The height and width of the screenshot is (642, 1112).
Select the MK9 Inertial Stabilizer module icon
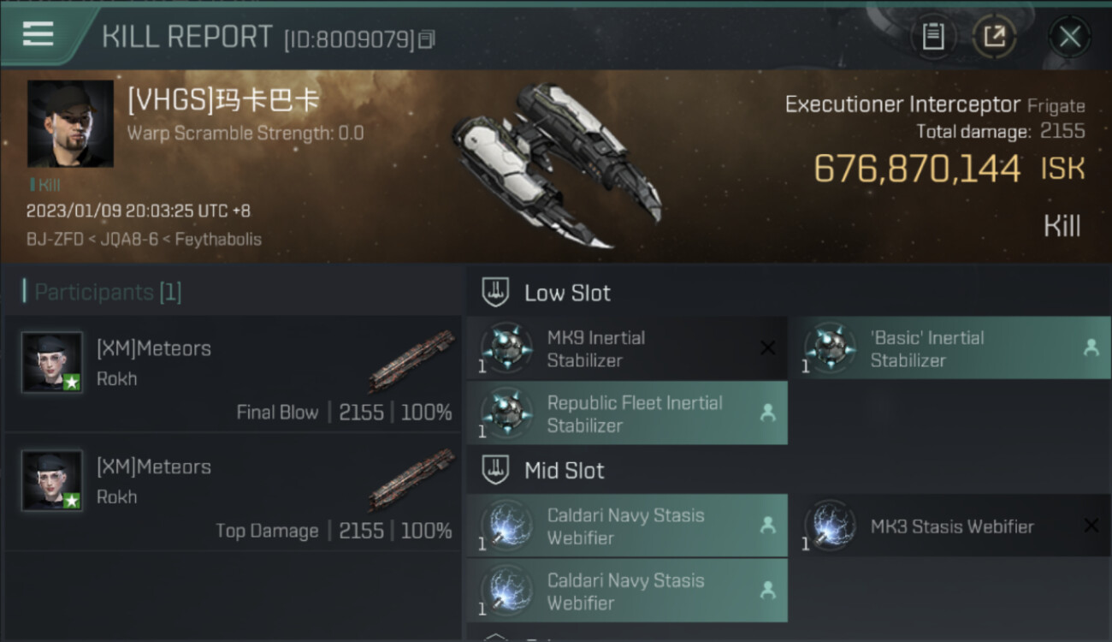[506, 348]
